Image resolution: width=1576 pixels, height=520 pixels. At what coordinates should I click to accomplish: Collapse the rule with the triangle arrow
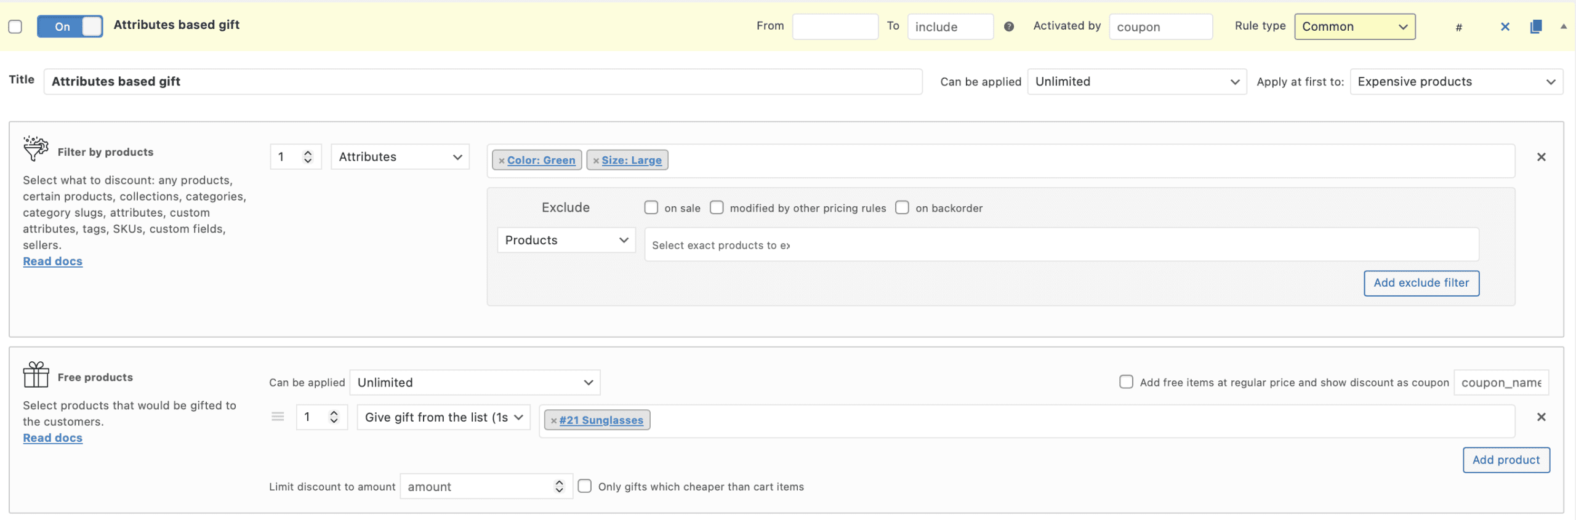(1563, 26)
